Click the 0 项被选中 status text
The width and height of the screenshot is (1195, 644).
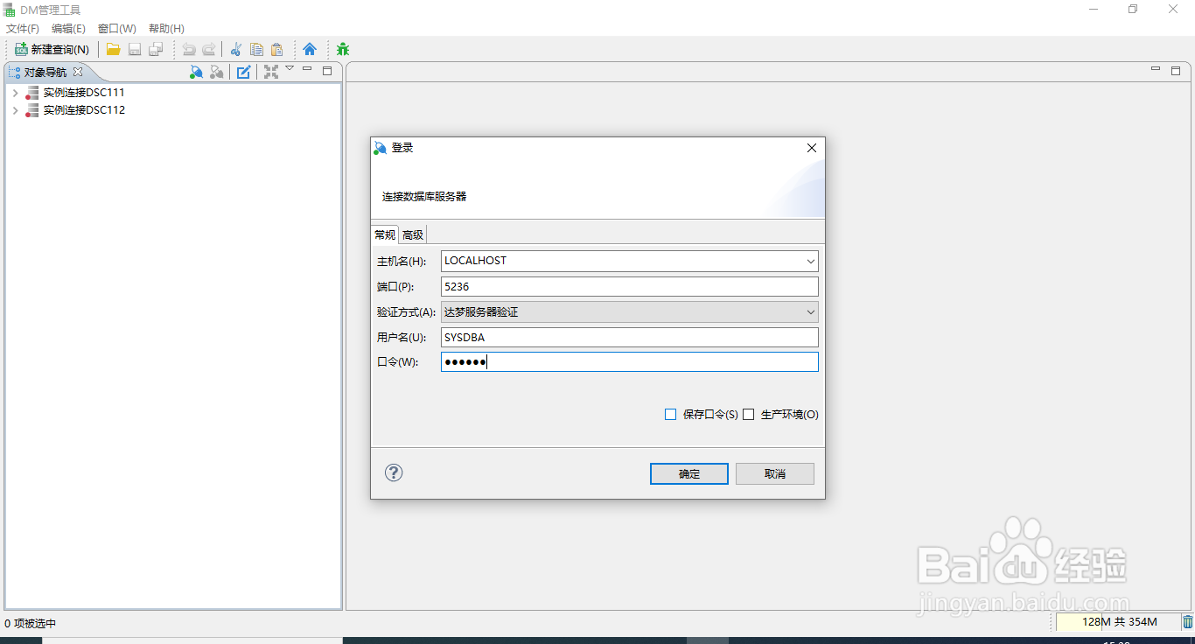(31, 624)
